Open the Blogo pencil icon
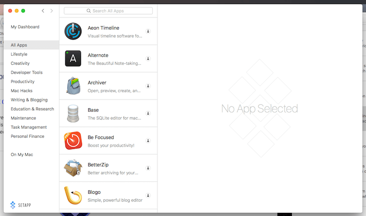Viewport: 366px width, 216px height. tap(73, 195)
